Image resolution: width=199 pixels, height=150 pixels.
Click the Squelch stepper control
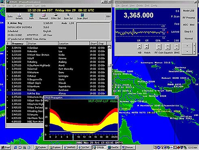(x=168, y=47)
